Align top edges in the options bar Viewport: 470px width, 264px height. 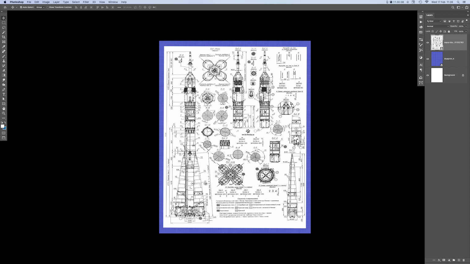point(98,7)
